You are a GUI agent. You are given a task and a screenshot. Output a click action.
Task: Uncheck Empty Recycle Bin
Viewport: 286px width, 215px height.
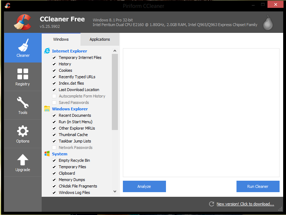click(54, 160)
